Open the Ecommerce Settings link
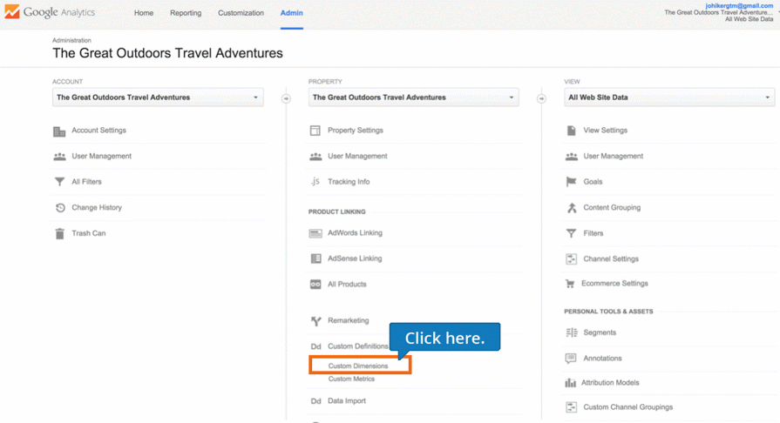780x423 pixels. (614, 284)
